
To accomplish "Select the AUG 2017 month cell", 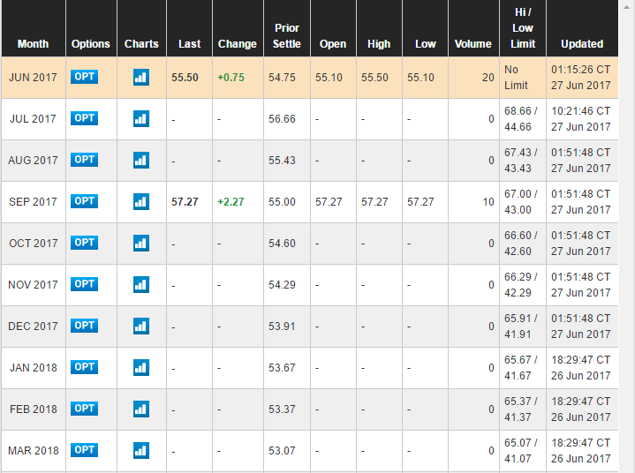I will [x=34, y=161].
